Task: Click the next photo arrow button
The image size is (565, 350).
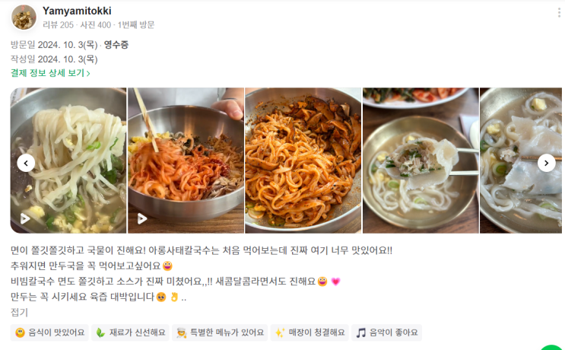Action: 546,163
